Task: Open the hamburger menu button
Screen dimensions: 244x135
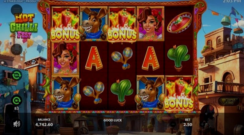Action: point(17,10)
